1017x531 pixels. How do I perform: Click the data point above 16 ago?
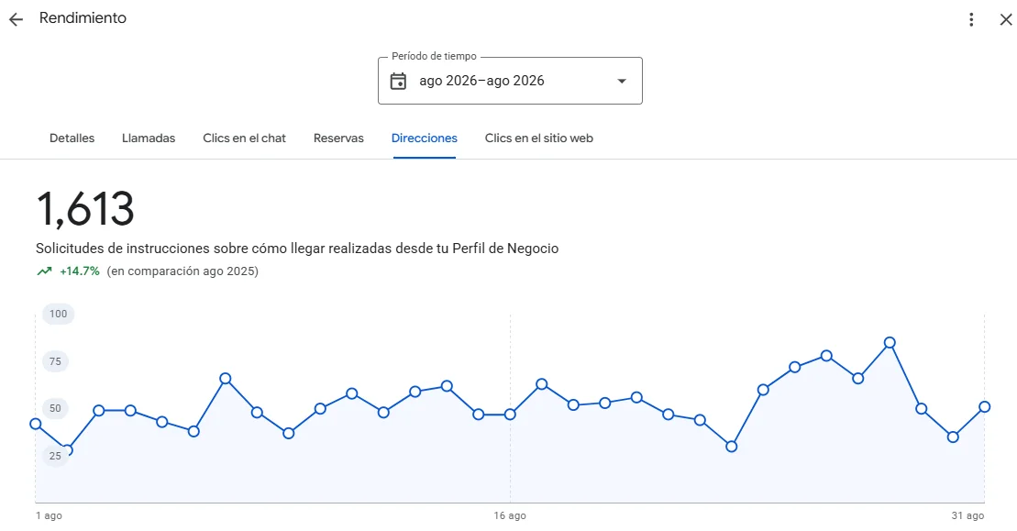510,415
